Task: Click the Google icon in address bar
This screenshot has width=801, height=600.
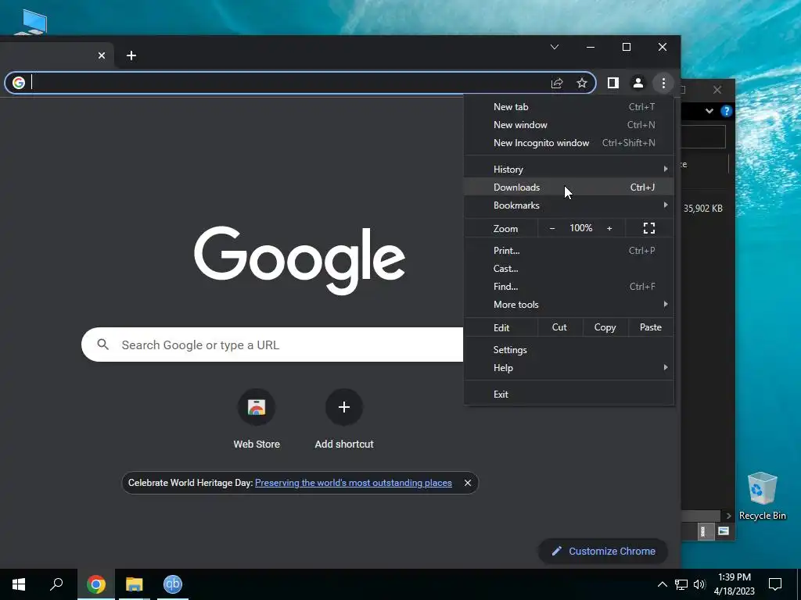Action: pyautogui.click(x=19, y=83)
